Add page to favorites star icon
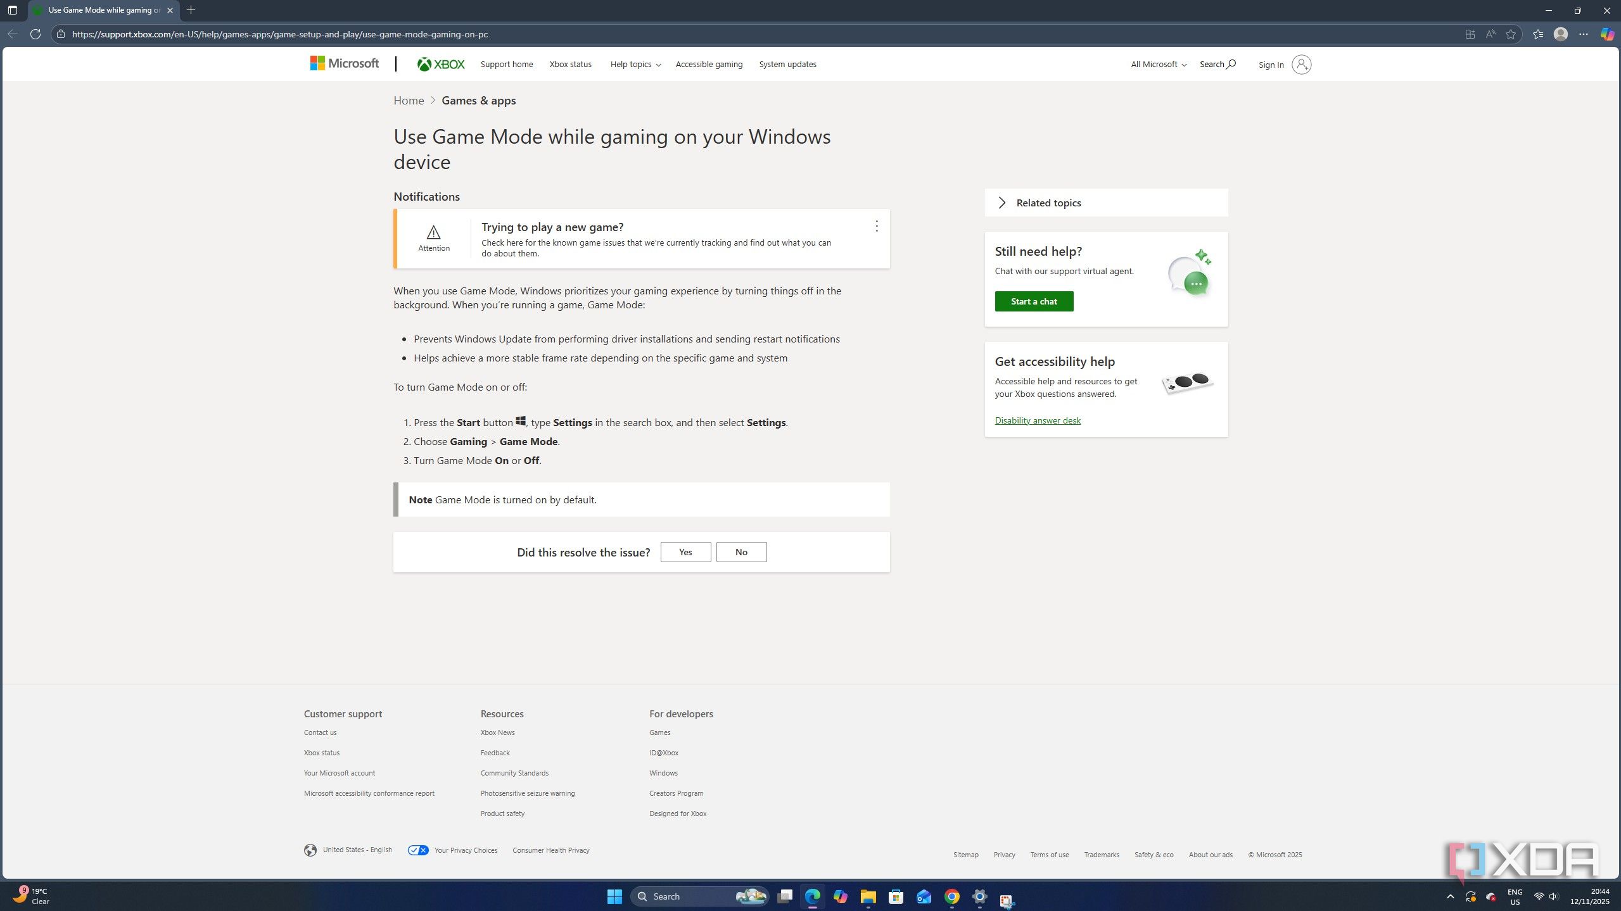The width and height of the screenshot is (1621, 911). 1511,34
